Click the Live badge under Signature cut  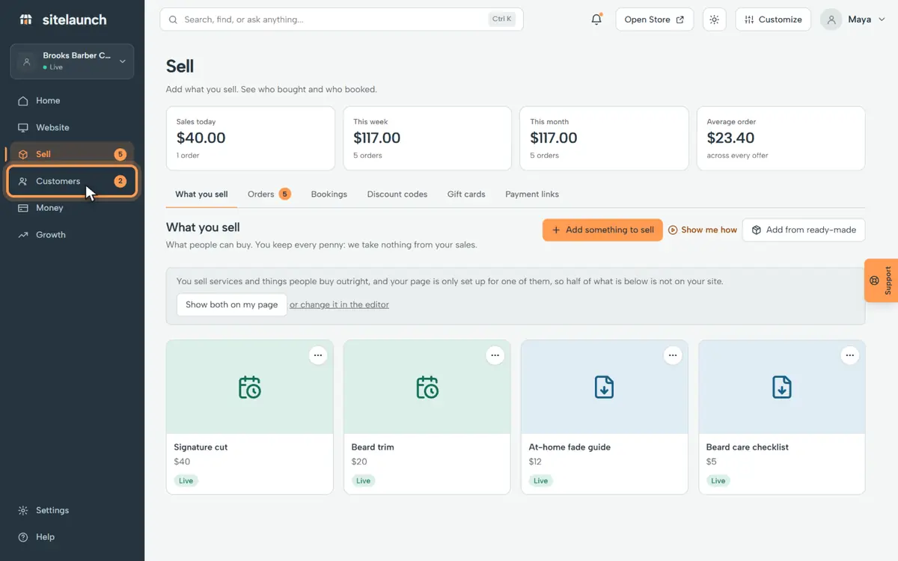pos(186,481)
